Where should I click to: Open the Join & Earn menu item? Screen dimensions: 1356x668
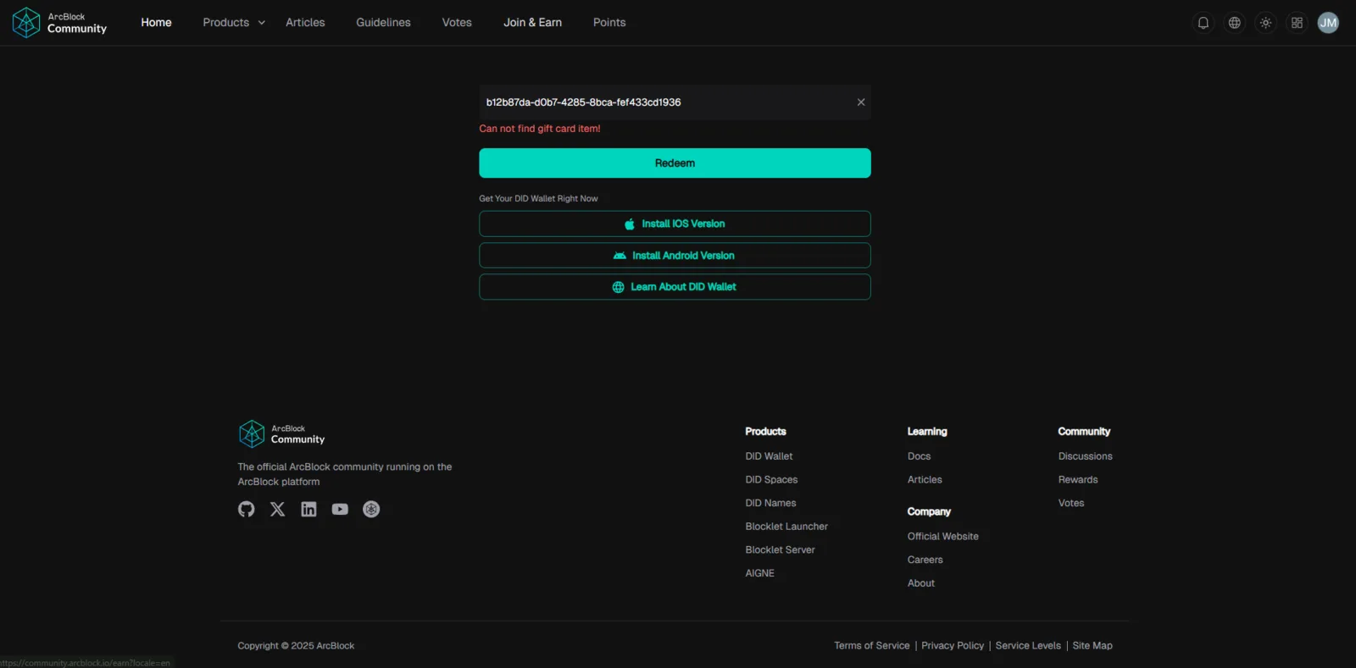[532, 23]
